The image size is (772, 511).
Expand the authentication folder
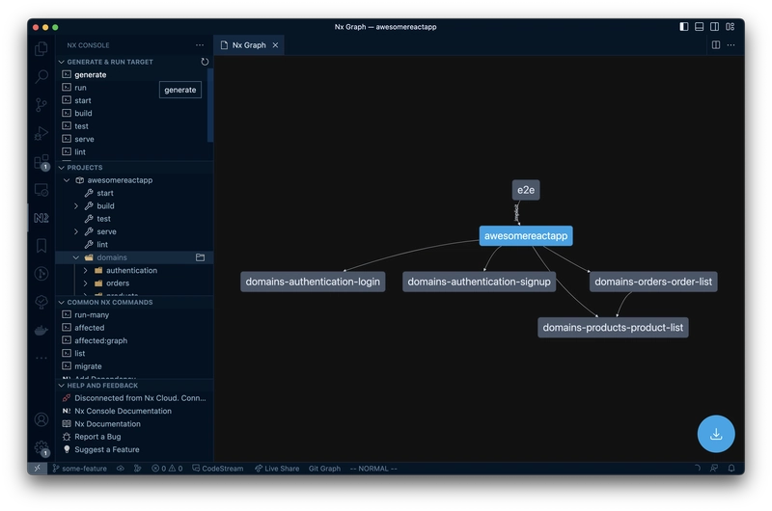(x=85, y=271)
